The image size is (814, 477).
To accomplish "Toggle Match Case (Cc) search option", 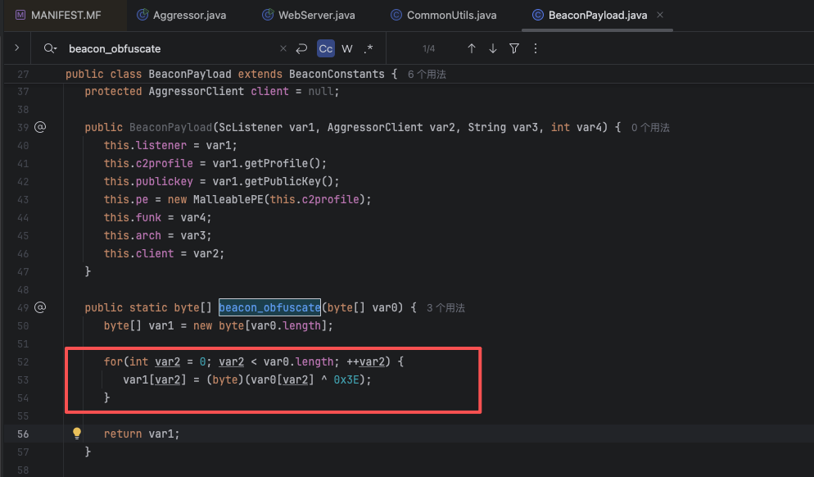I will click(326, 49).
